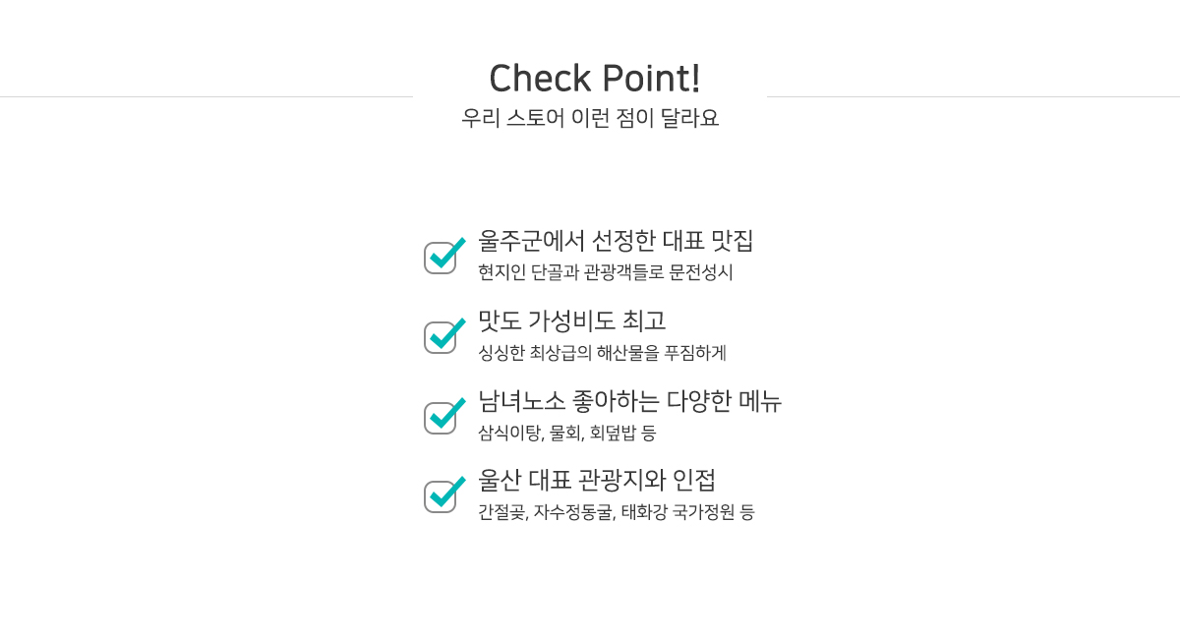Toggle the checkbox beside 맛도 가성비도 최고

tap(444, 335)
